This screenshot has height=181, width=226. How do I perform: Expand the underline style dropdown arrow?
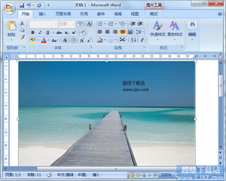[53, 32]
